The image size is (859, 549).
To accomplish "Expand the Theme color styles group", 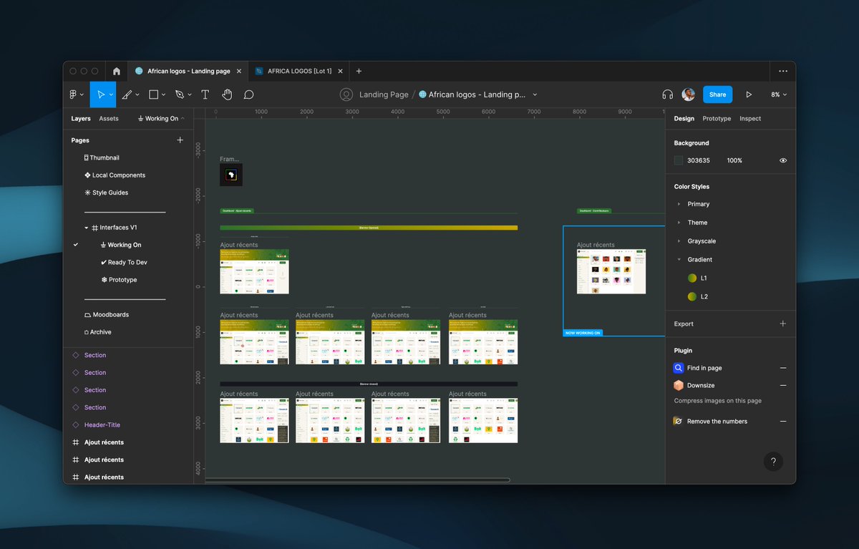I will 679,223.
